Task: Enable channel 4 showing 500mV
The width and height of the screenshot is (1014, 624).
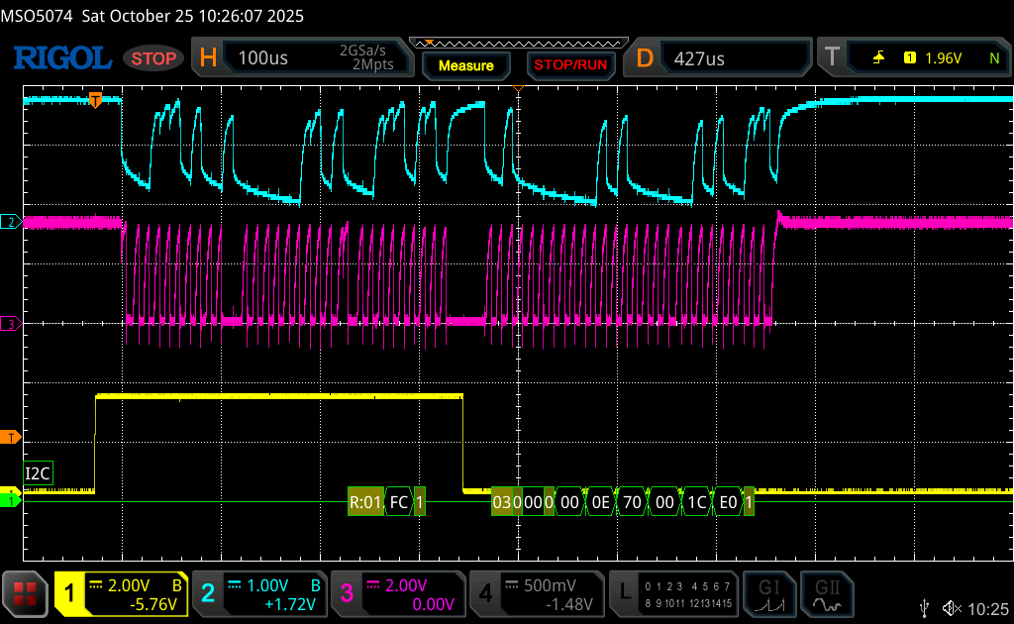Action: tap(535, 593)
